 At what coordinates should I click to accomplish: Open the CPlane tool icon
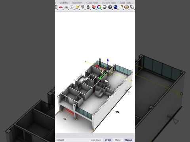coord(66,7)
